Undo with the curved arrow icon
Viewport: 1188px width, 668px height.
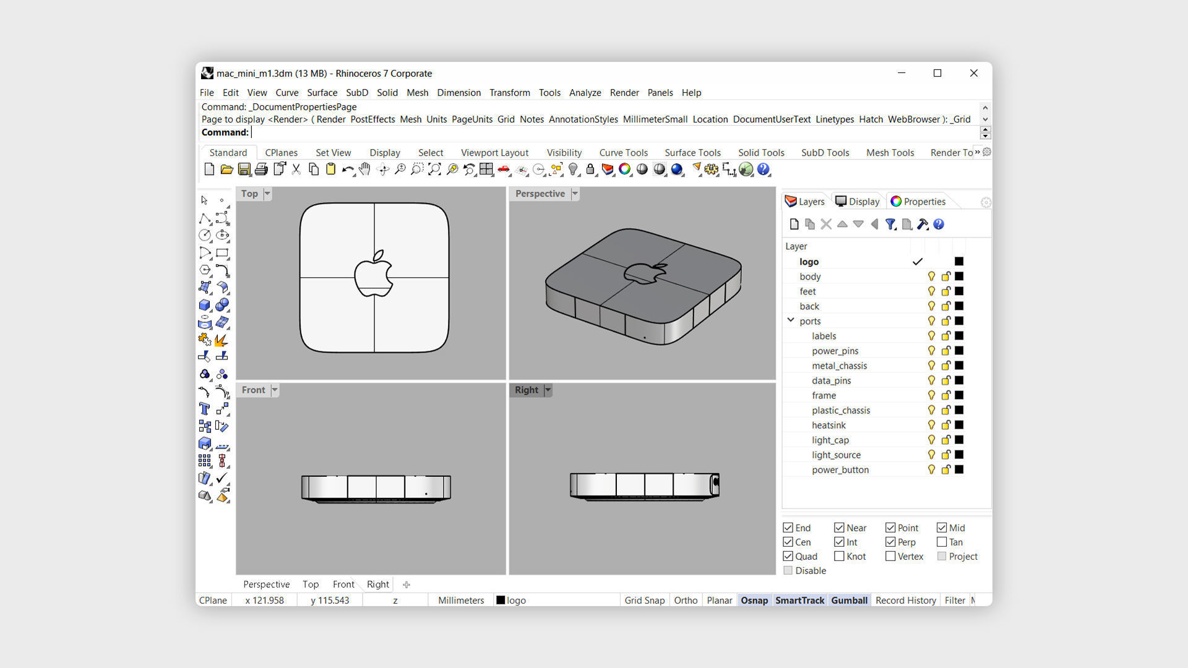tap(348, 169)
